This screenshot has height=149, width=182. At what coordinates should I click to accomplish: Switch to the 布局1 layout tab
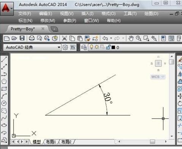[51, 142]
